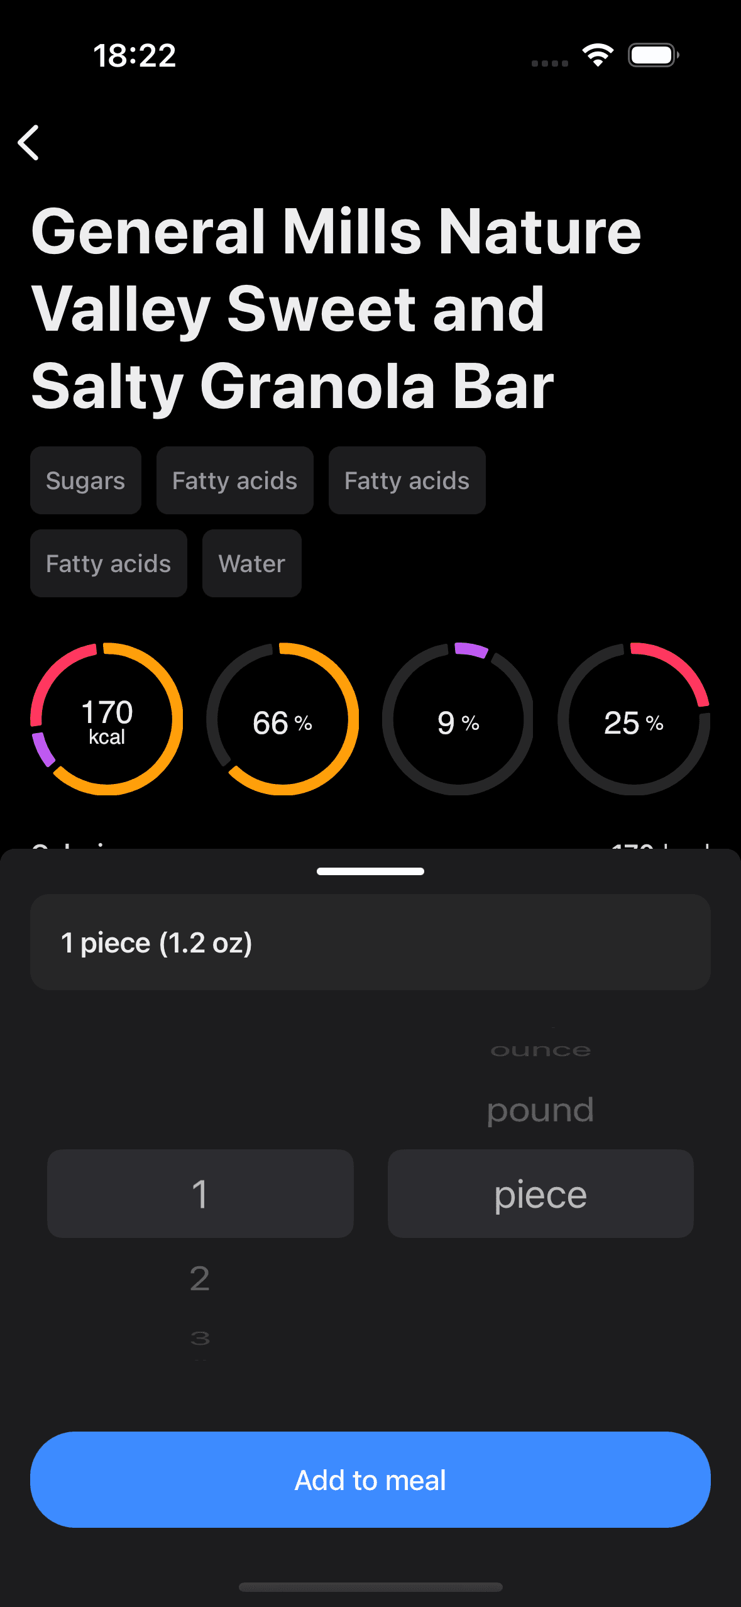
Task: Choose ounce in the unit picker
Action: [x=541, y=1050]
